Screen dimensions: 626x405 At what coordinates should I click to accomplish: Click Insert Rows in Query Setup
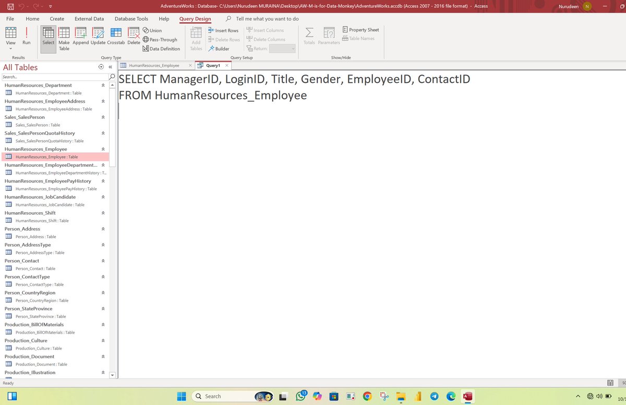(x=223, y=30)
